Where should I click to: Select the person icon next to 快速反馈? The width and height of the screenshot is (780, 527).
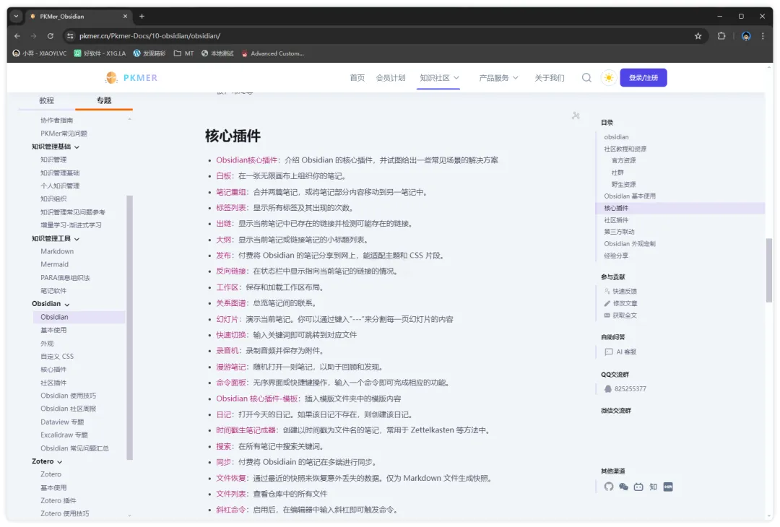pyautogui.click(x=607, y=290)
